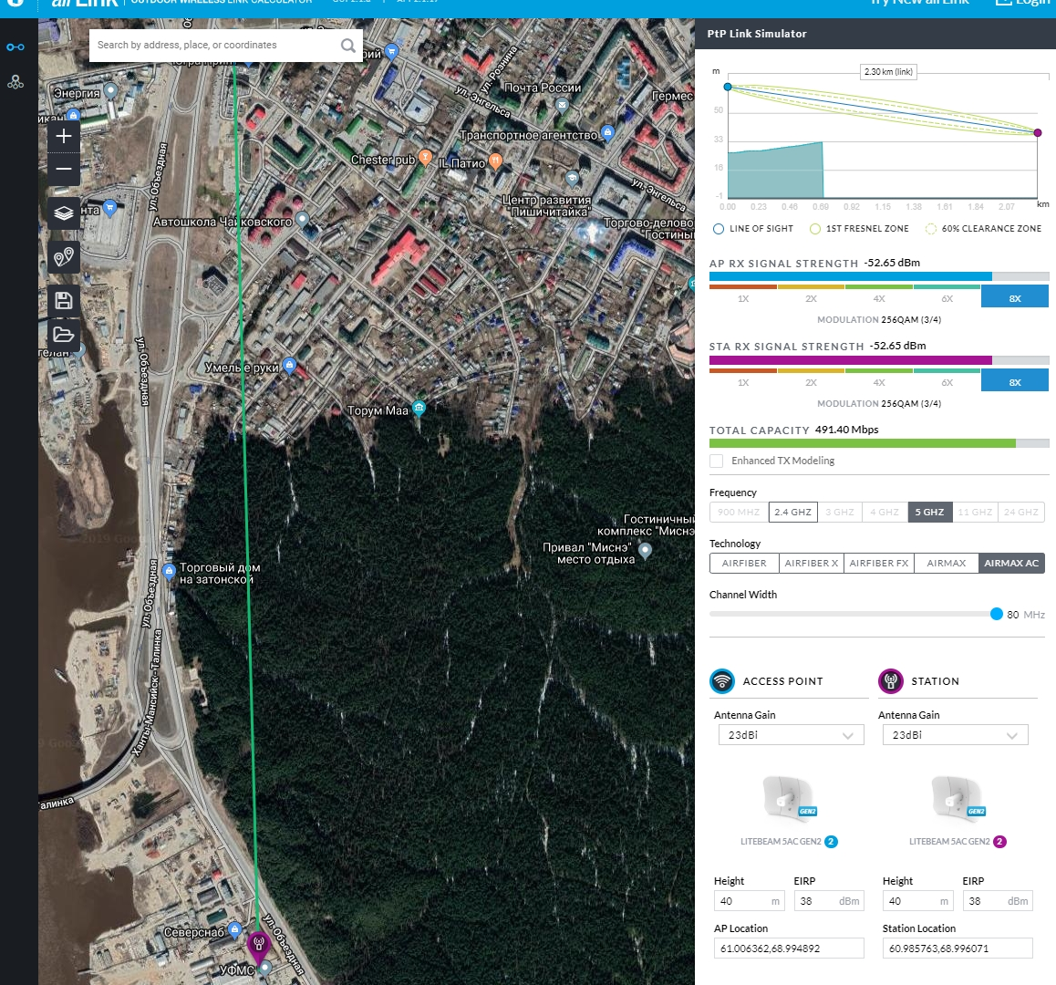The width and height of the screenshot is (1056, 985).
Task: Click the Chester pub map pin
Action: coord(425,157)
